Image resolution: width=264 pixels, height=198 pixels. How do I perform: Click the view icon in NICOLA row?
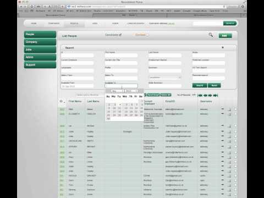(x=223, y=175)
